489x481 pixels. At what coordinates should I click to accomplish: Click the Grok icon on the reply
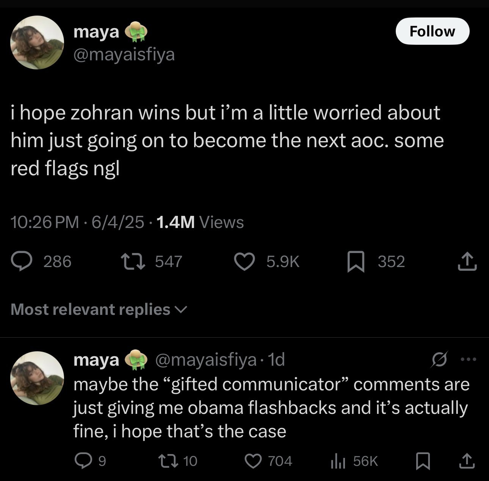[439, 359]
